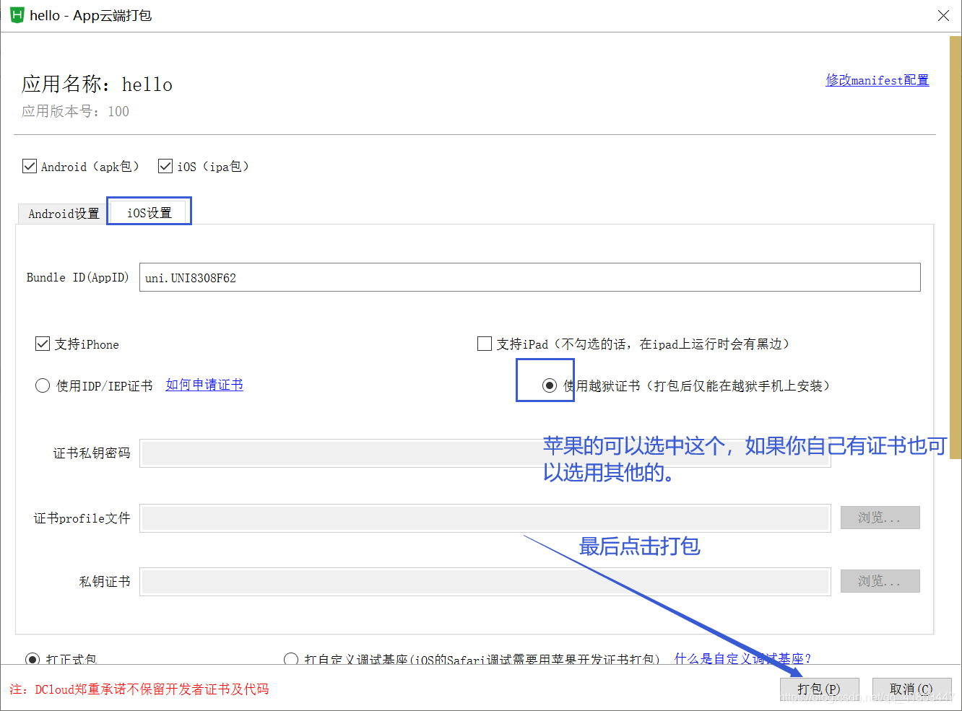
Task: Open the 修改manifest配置 link
Action: pyautogui.click(x=877, y=80)
